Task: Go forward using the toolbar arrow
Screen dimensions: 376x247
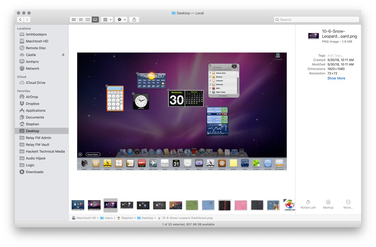Action: 27,20
